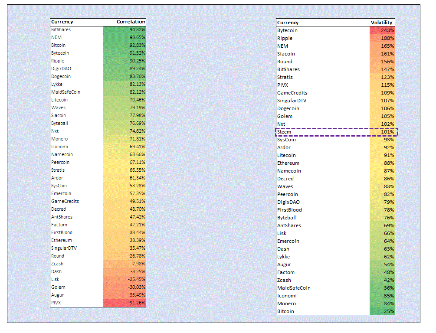The width and height of the screenshot is (436, 333).
Task: Click NEM row in correlation table
Action: click(x=98, y=37)
